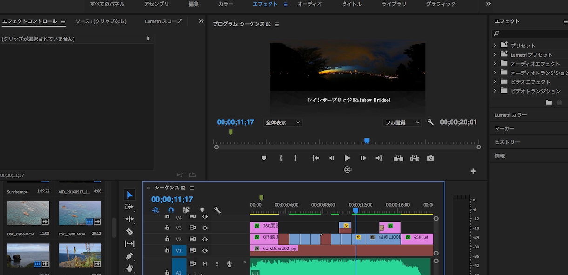
Task: Add a marker in Program monitor
Action: pyautogui.click(x=264, y=158)
